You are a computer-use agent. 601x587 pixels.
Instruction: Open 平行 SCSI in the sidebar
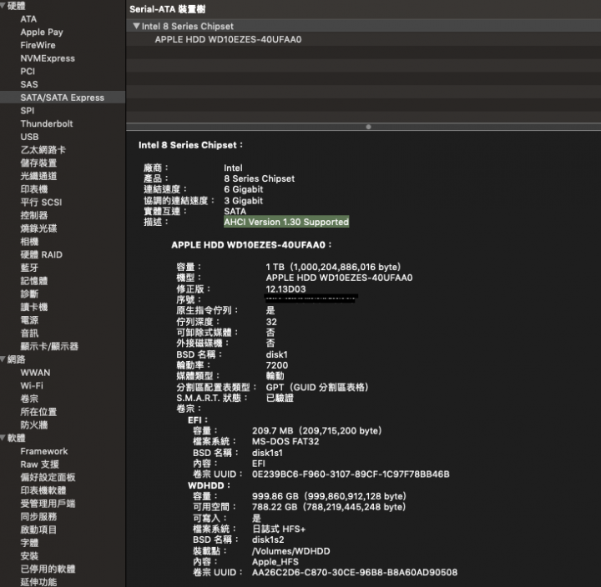pos(41,202)
